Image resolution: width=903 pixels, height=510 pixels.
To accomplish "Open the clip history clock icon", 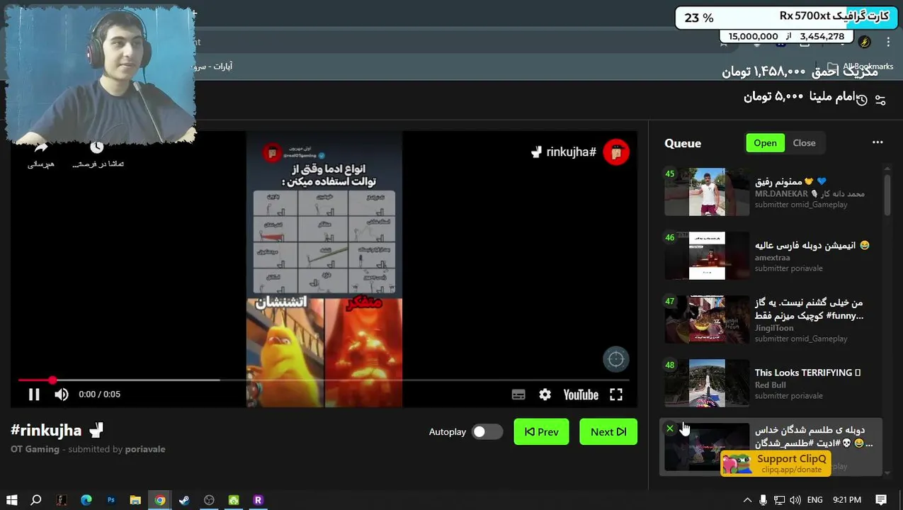I will [x=862, y=100].
